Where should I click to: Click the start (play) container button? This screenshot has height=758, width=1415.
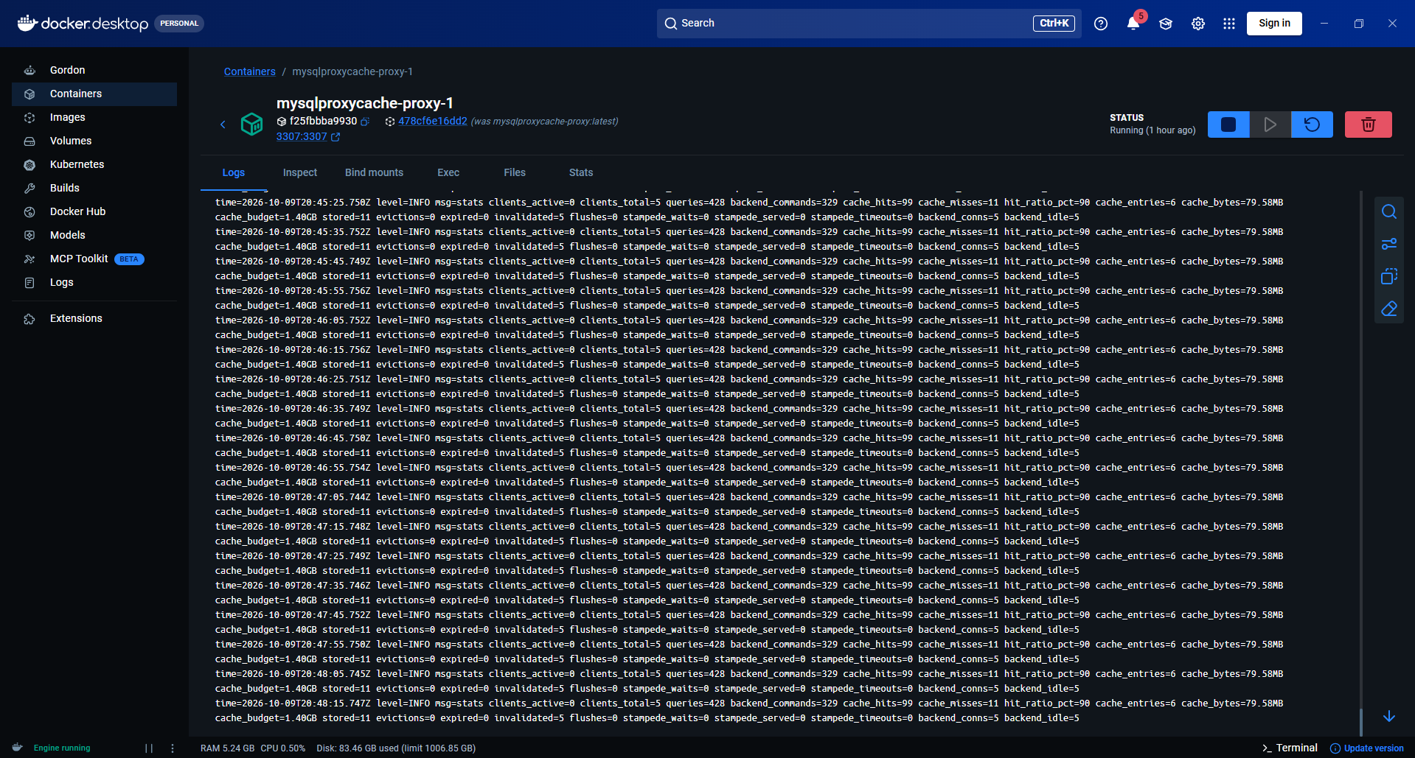click(x=1270, y=124)
